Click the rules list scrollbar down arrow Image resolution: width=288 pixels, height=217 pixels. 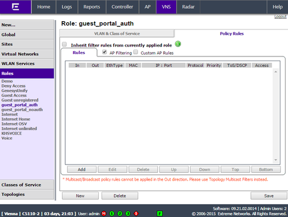276,160
